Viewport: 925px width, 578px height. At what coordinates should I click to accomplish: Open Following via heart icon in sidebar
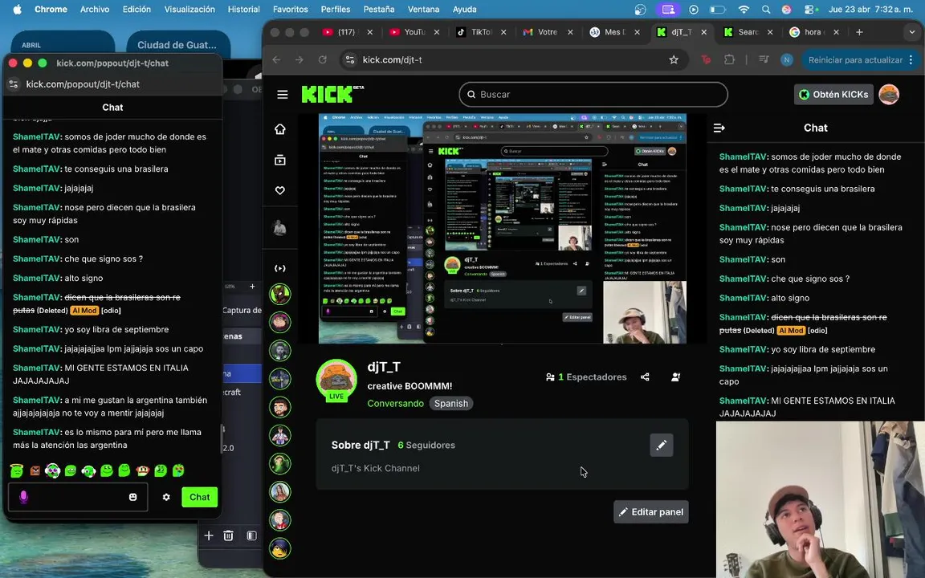[280, 190]
